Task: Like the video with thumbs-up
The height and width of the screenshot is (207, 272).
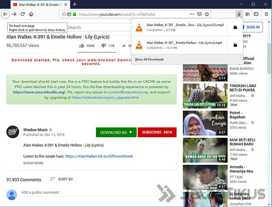Action: pyautogui.click(x=82, y=46)
